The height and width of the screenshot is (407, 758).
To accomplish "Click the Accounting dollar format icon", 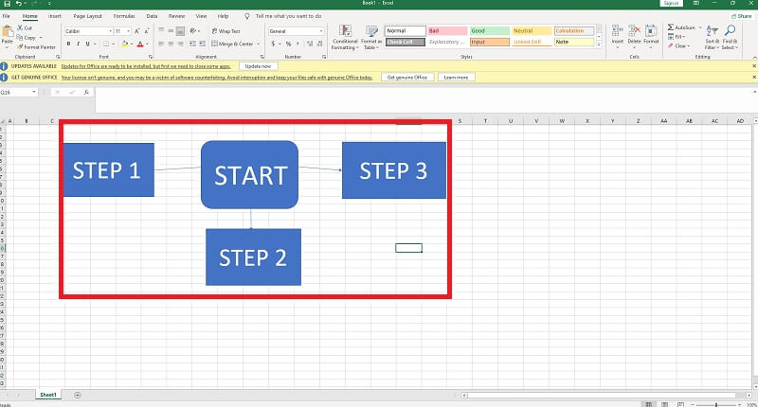I will [273, 44].
